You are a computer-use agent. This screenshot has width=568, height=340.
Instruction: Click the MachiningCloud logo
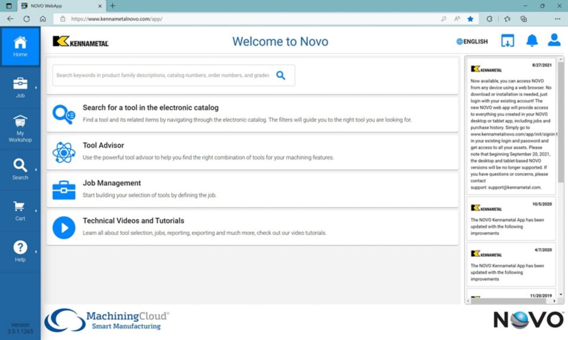[x=107, y=320]
